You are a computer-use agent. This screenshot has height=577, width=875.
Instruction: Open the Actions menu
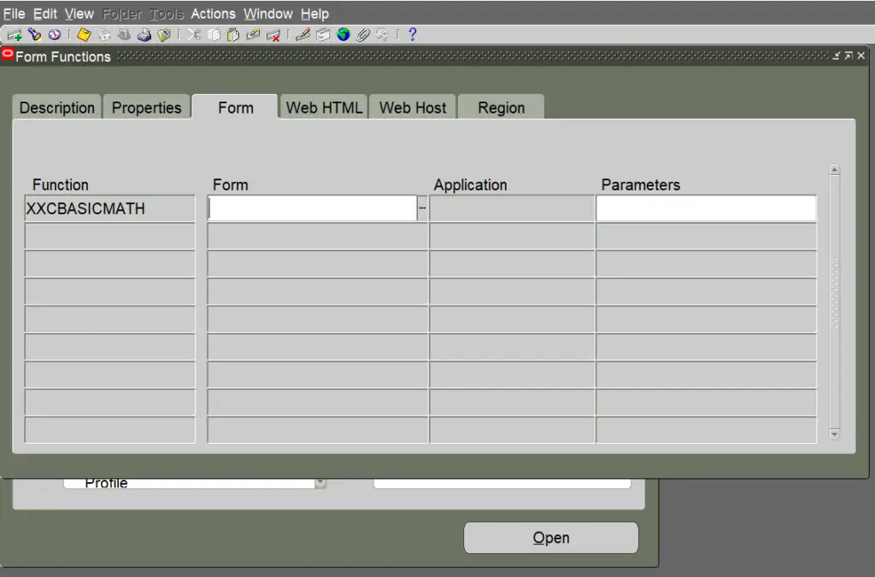click(213, 13)
